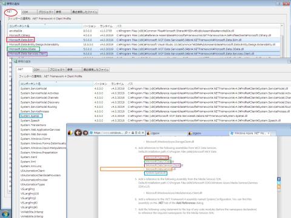This screenshot has width=291, height=218.
Task: Select System.ServiceModel.Channels row
Action: tap(155, 97)
